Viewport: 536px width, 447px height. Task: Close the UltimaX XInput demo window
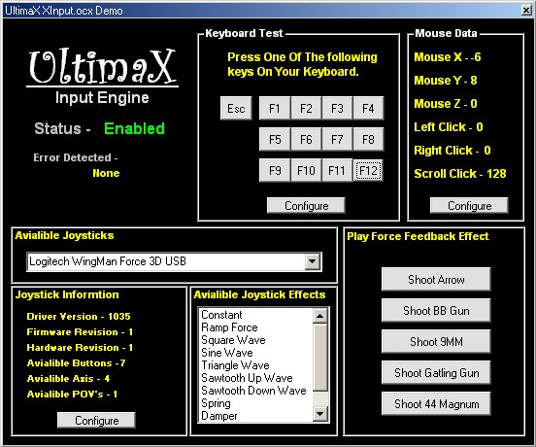(x=526, y=11)
